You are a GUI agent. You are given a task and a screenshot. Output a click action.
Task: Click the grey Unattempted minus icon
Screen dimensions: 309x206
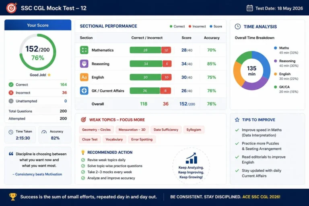tap(11, 101)
